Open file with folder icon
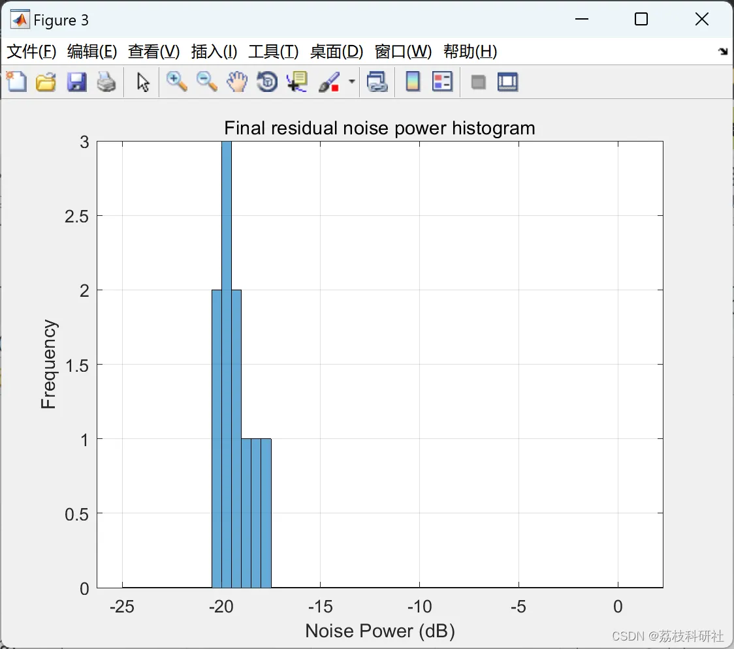The height and width of the screenshot is (649, 734). [46, 82]
